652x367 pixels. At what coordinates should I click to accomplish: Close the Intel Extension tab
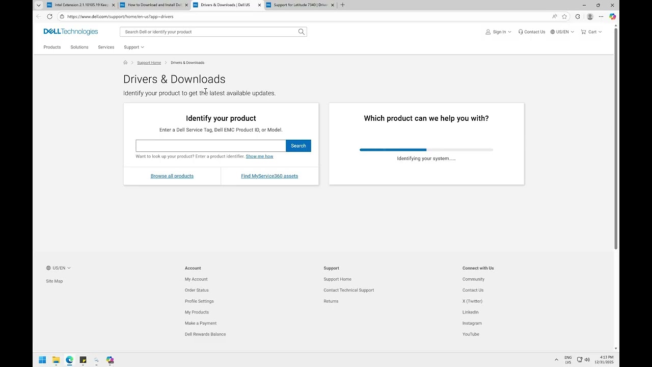point(114,5)
